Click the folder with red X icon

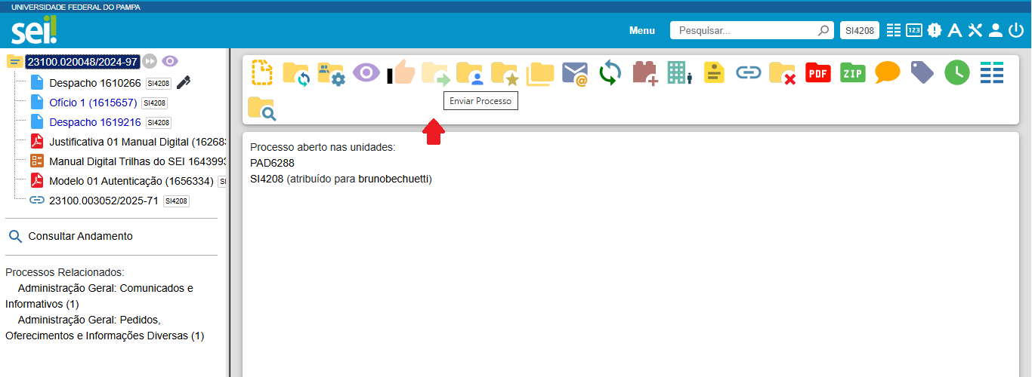[x=782, y=73]
